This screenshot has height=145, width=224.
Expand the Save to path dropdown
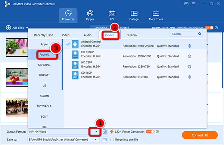pos(96,139)
